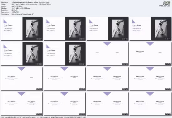Click the duration value '00:03:43'
Viewport: 172px width, 118px height.
click(14, 10)
